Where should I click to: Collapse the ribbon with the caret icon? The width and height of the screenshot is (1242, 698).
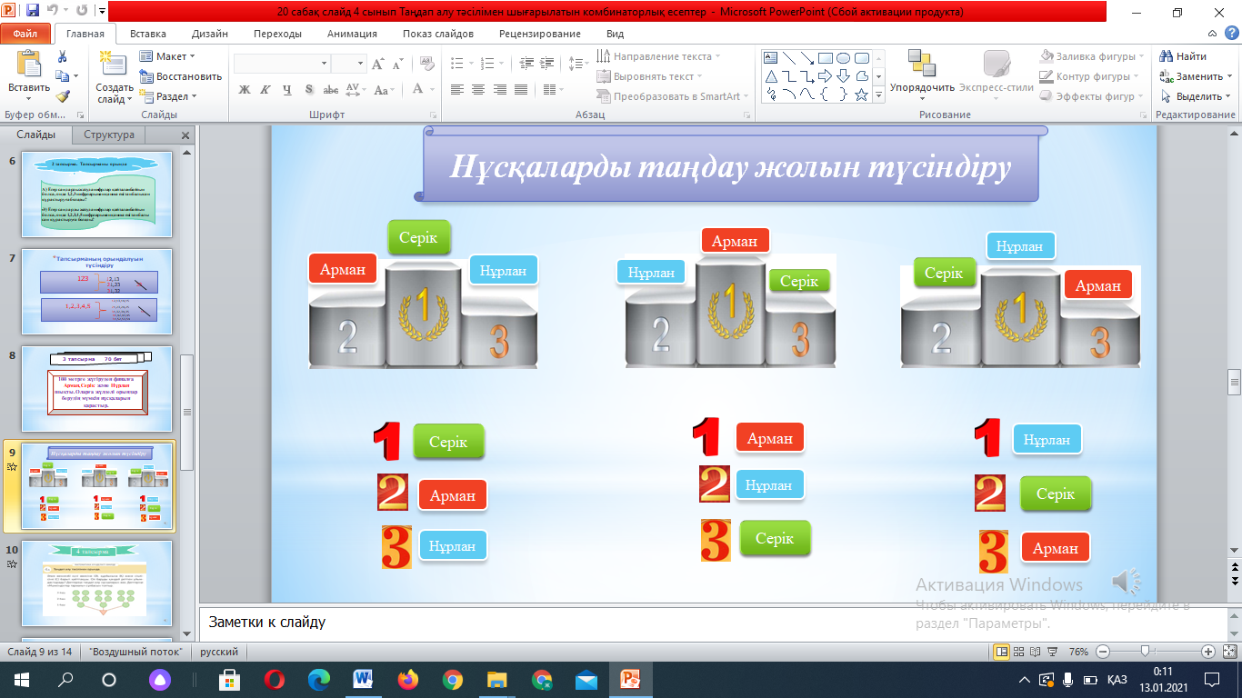tap(1213, 34)
